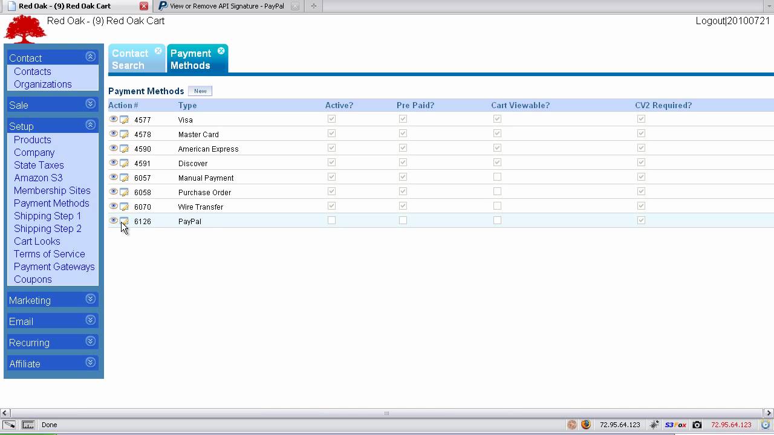This screenshot has width=774, height=435.
Task: Collapse the Contact sidebar section
Action: tap(91, 57)
